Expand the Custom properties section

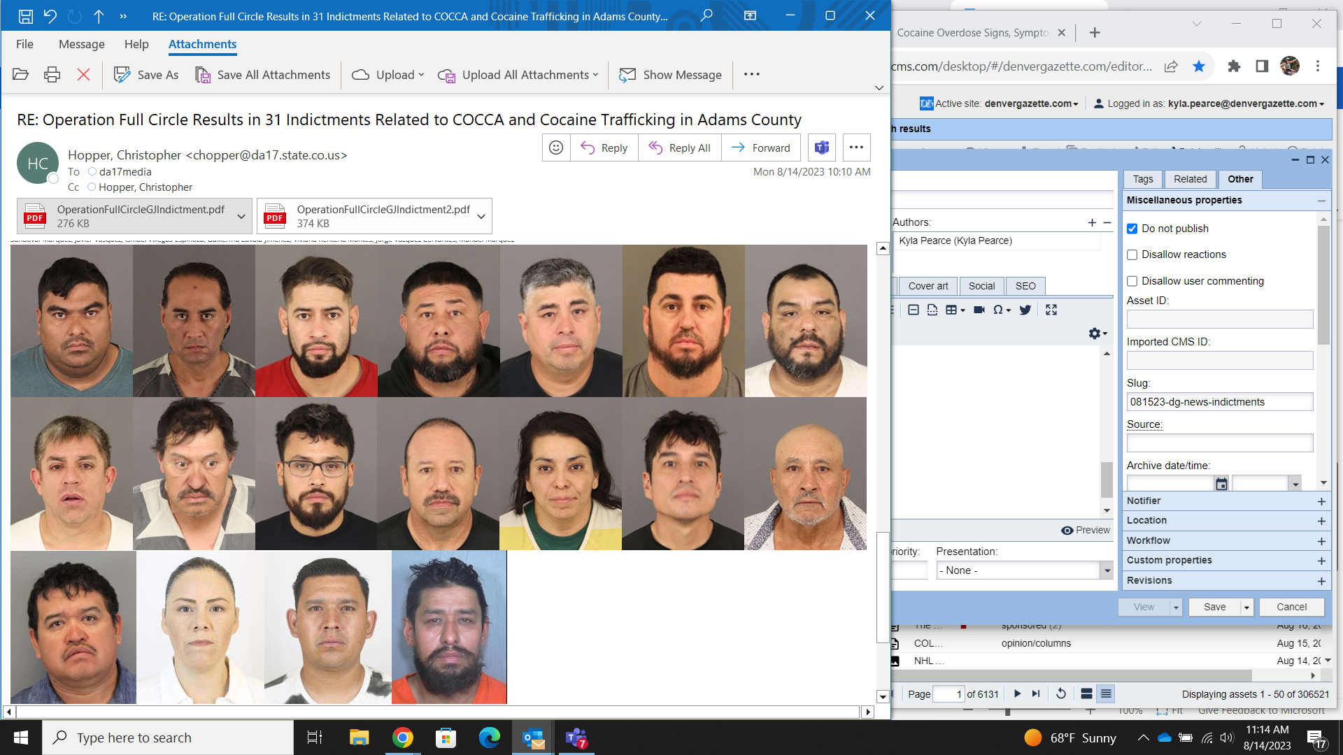click(x=1321, y=561)
